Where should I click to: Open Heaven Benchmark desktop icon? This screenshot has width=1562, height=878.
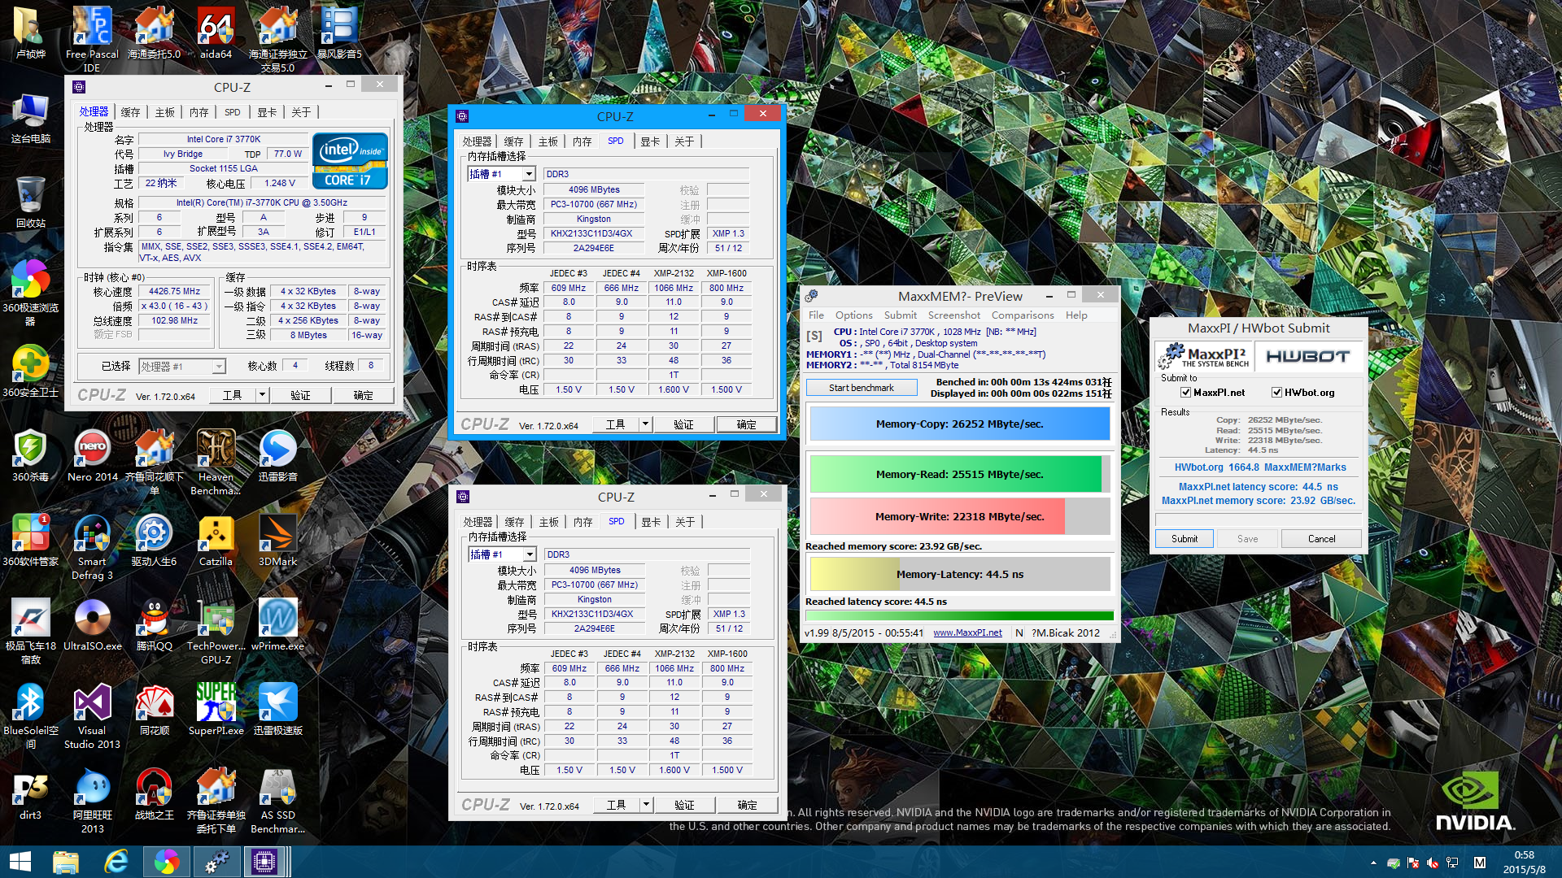coord(216,462)
